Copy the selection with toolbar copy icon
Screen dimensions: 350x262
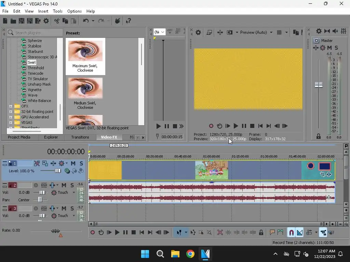[x=65, y=21]
